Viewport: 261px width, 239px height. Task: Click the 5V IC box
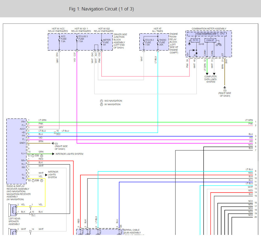click(195, 40)
